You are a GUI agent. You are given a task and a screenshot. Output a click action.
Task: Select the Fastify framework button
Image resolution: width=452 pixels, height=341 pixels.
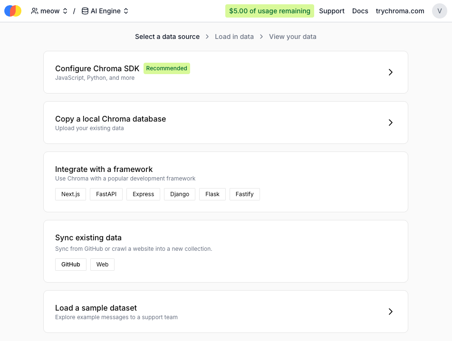(x=244, y=194)
